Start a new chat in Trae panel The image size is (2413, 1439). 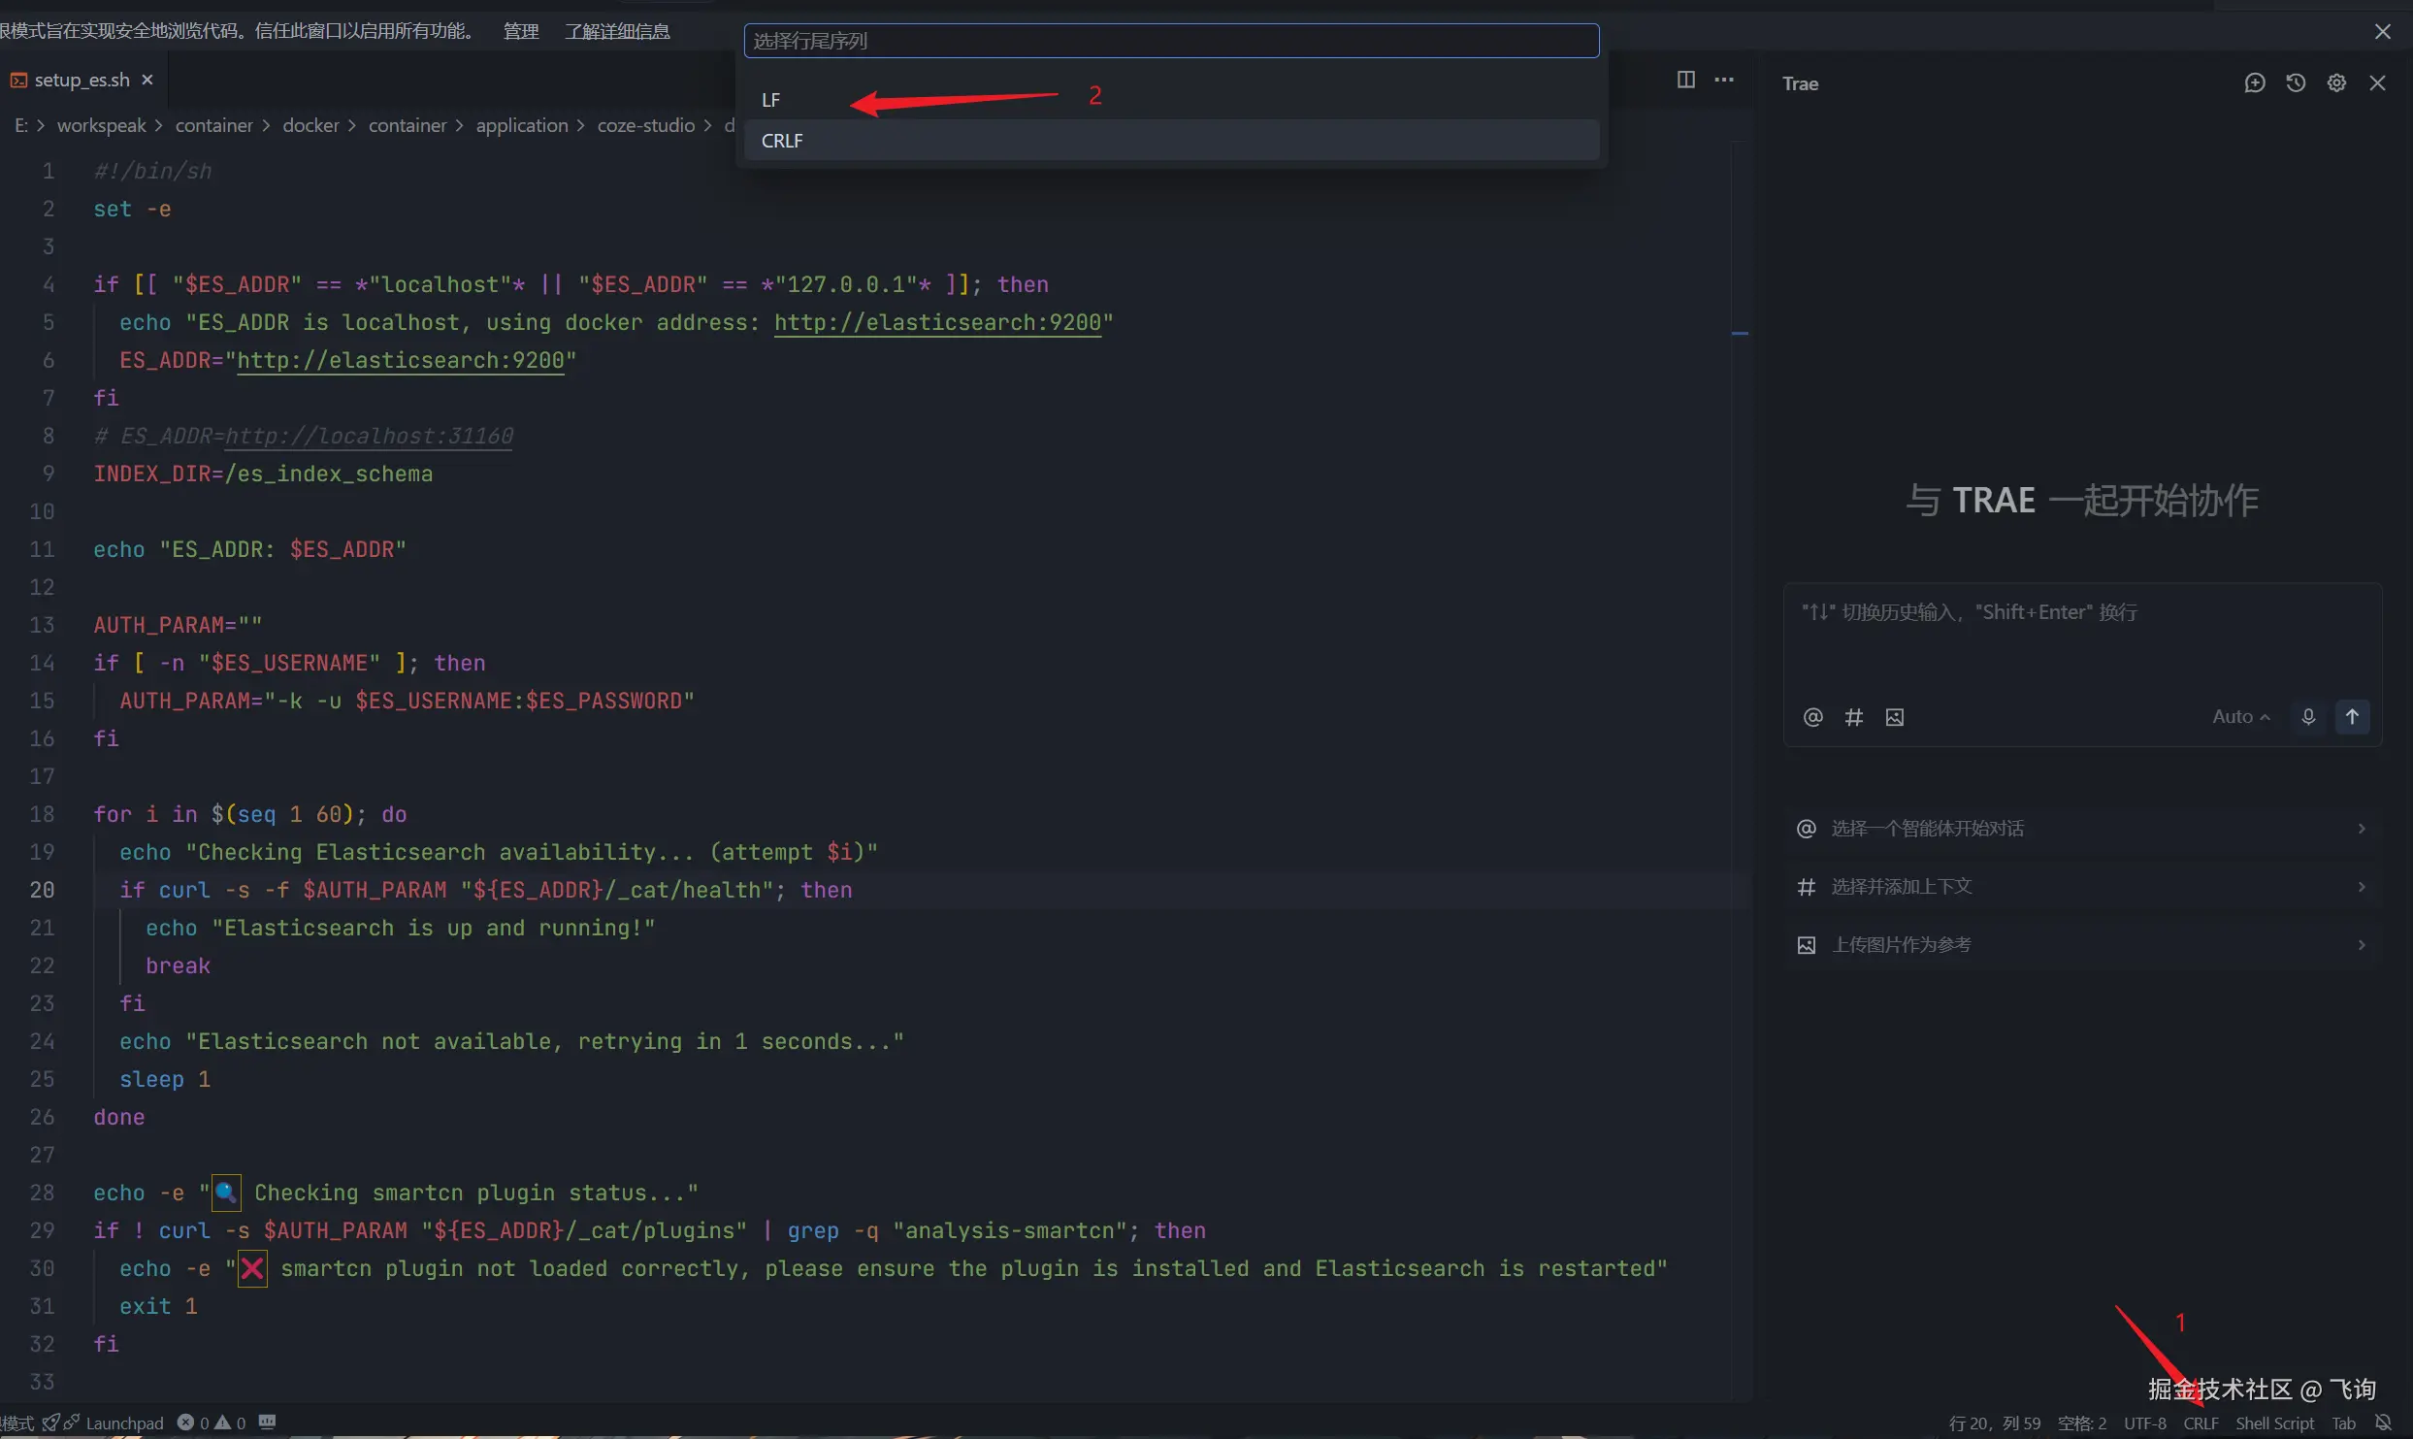click(x=2255, y=83)
